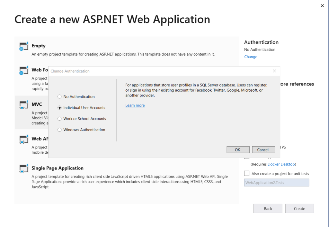Pick Windows Authentication radio button

pyautogui.click(x=59, y=130)
